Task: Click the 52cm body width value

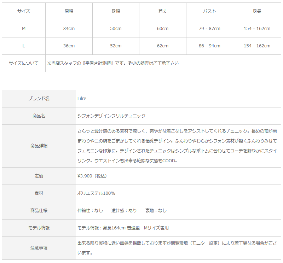Action: tap(116, 46)
